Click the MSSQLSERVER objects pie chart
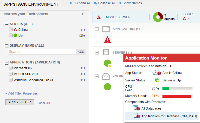The height and width of the screenshot is (123, 200). pos(158,17)
